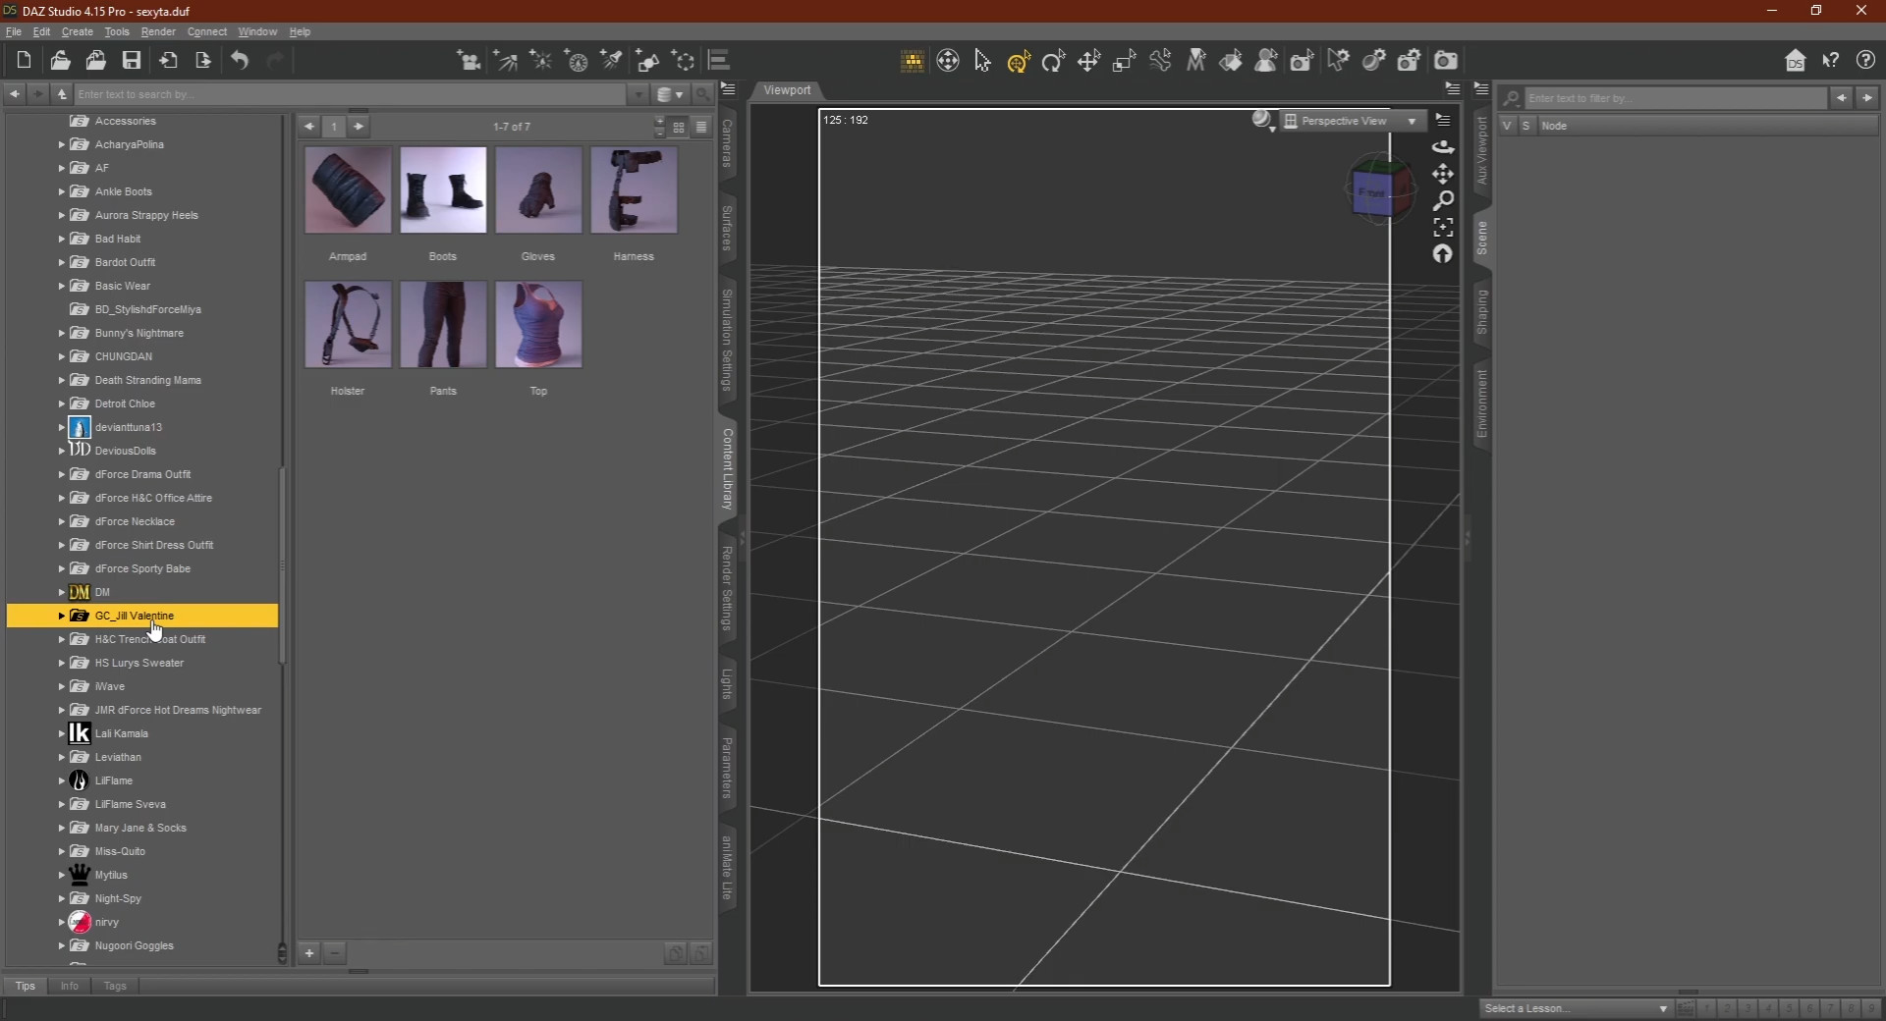Open the Create menu
Screen dimensions: 1886x1021
pyautogui.click(x=78, y=31)
